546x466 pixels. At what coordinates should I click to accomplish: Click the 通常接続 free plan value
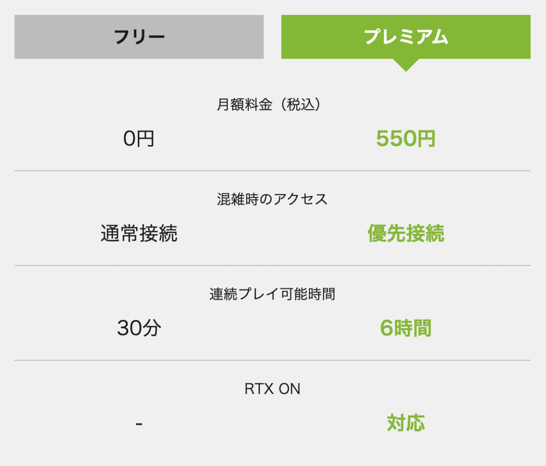point(139,233)
